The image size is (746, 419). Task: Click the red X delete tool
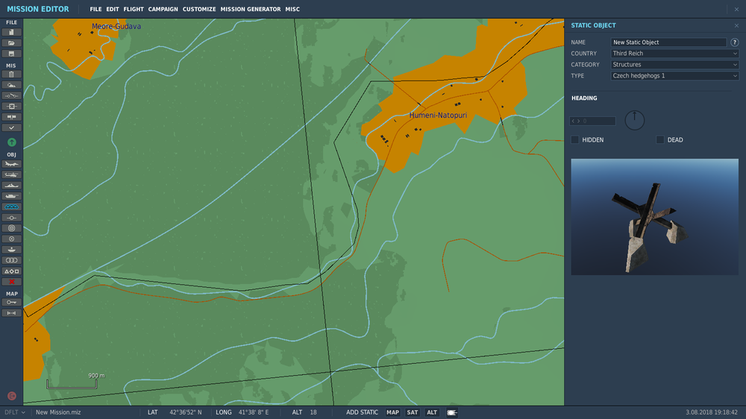[x=11, y=282]
